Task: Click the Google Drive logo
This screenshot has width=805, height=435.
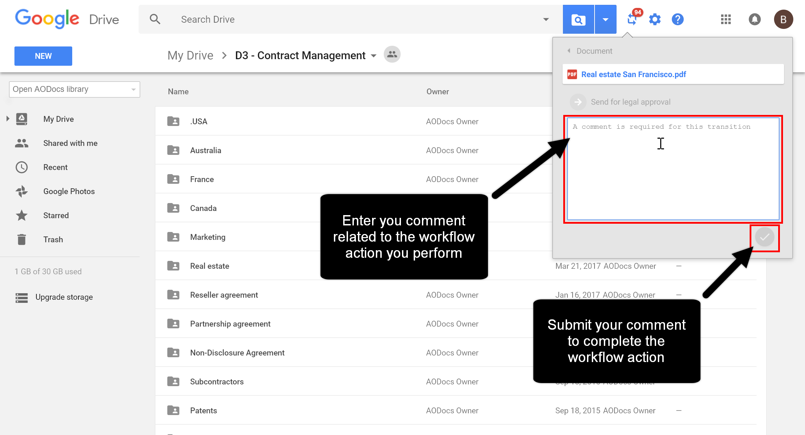Action: point(67,19)
